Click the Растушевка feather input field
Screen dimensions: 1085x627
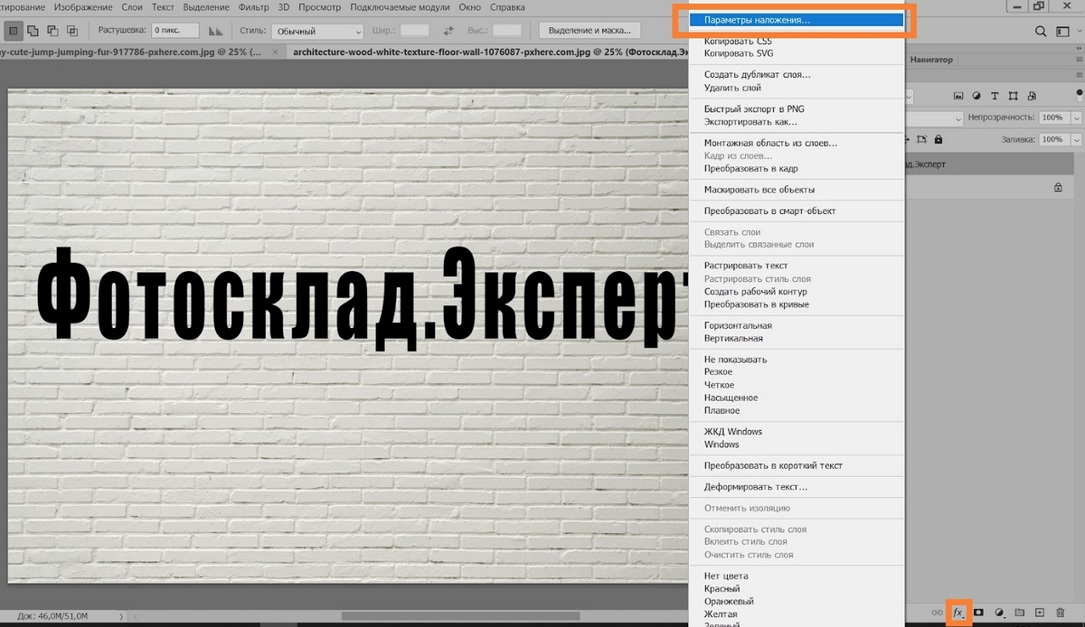(175, 31)
